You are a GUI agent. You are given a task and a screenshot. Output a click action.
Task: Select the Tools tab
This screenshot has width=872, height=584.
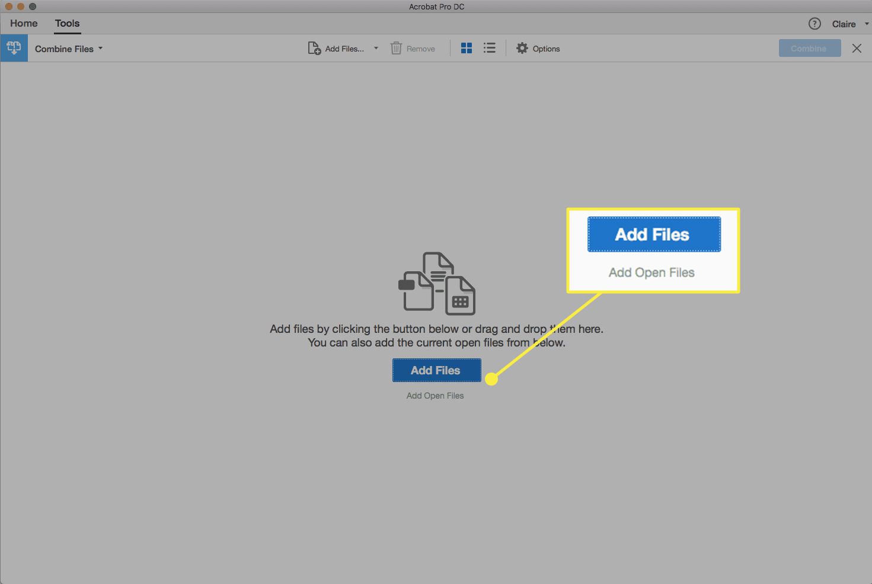tap(67, 23)
